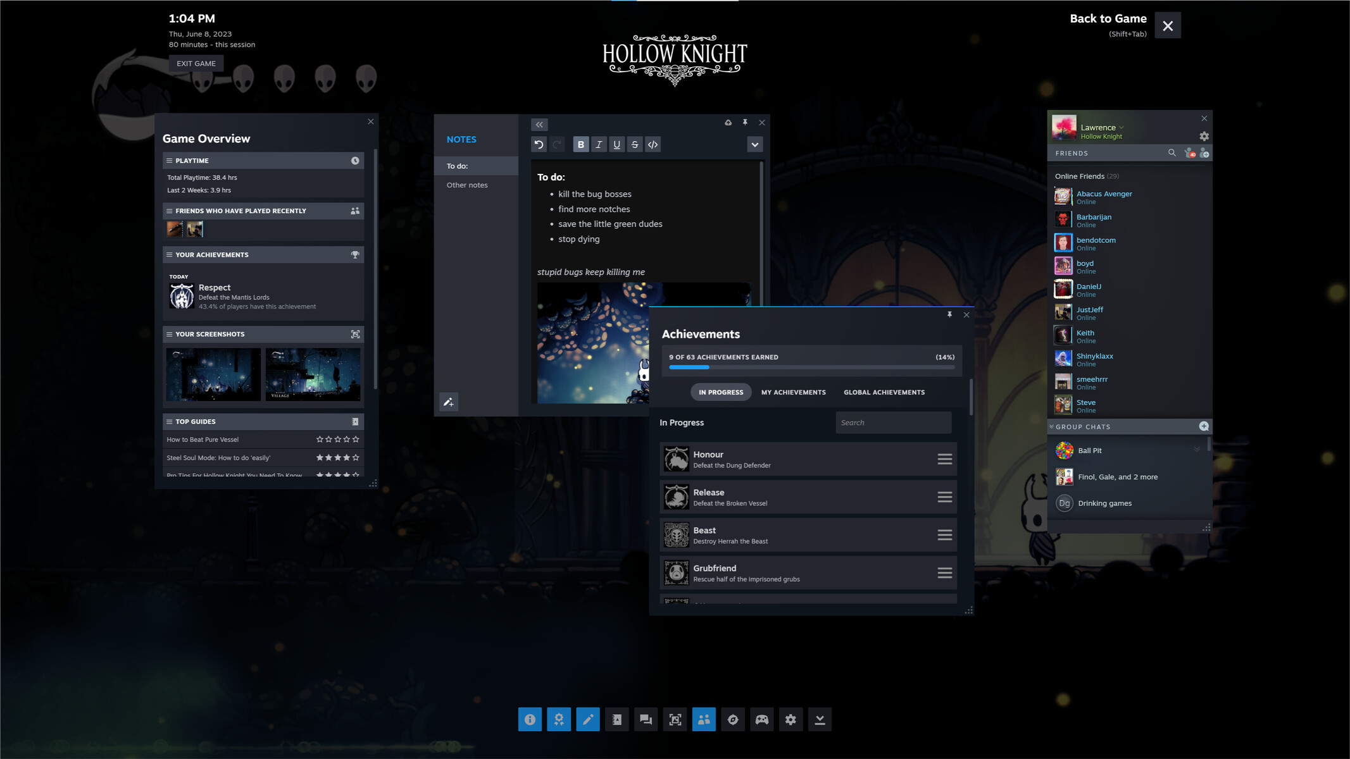
Task: Click the Italic formatting icon in Notes
Action: [599, 145]
